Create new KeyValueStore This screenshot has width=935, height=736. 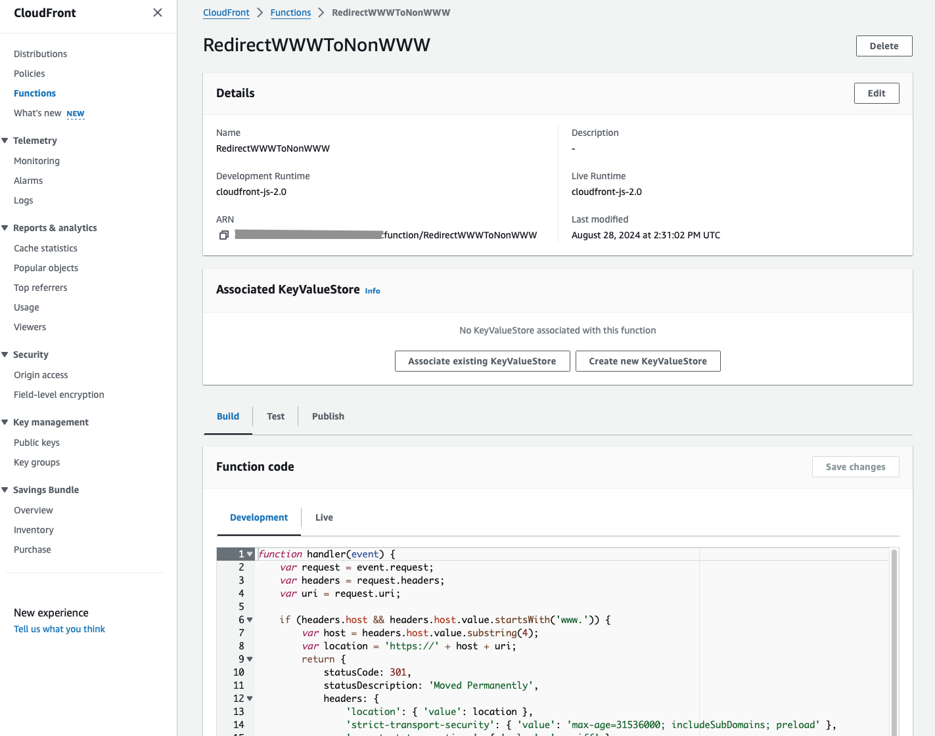point(648,361)
